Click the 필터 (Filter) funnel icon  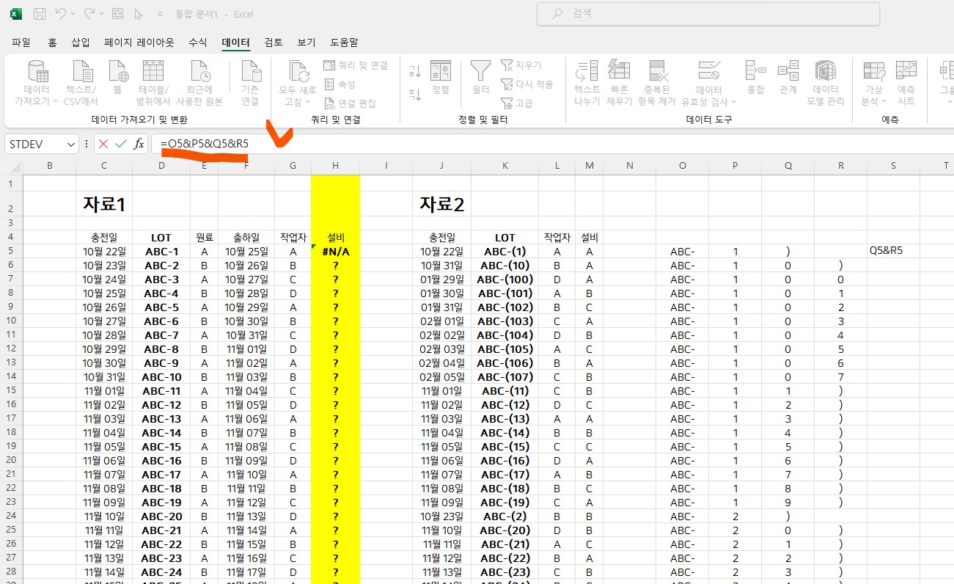480,71
